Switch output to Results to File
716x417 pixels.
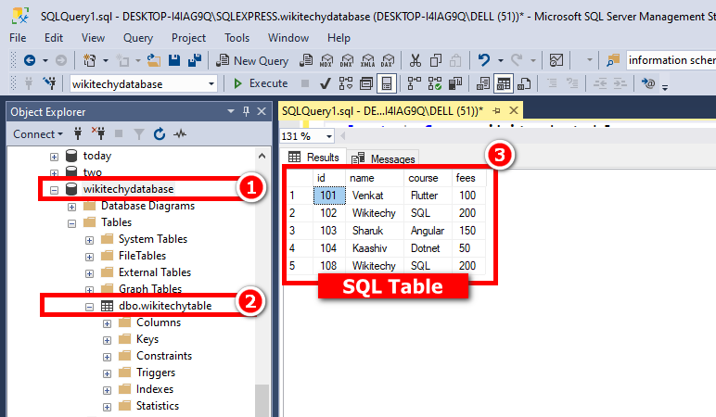pos(524,83)
